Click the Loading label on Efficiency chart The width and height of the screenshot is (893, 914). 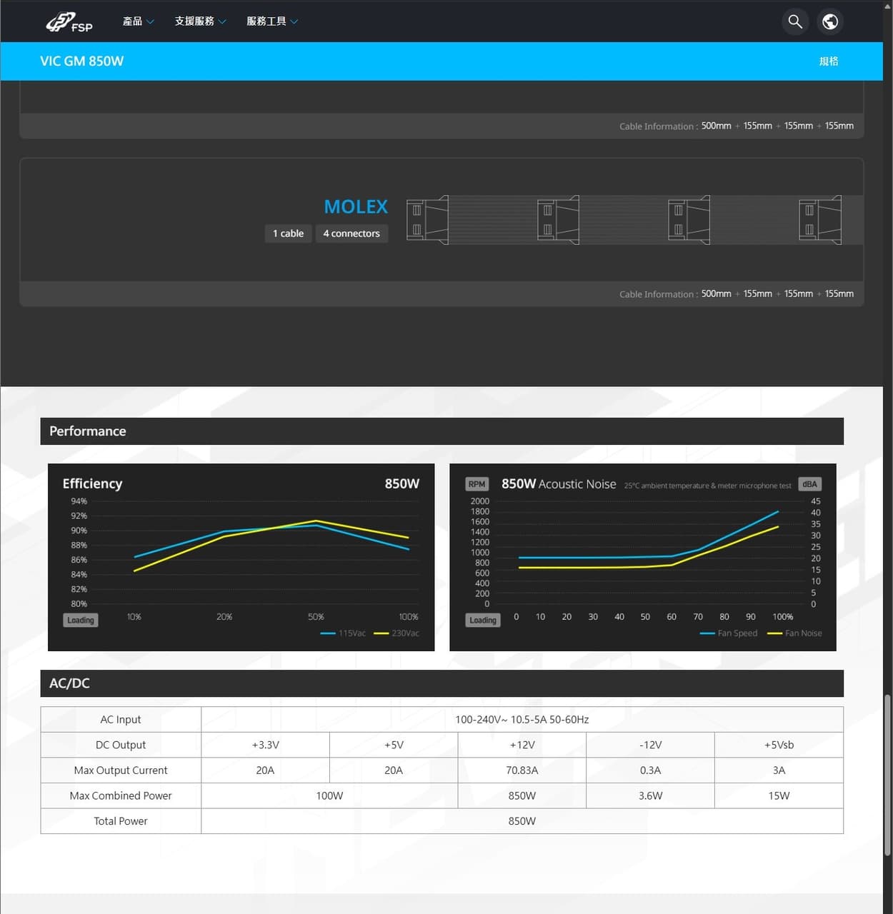pos(81,620)
